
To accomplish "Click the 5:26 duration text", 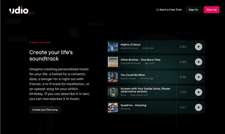I will pyautogui.click(x=183, y=77).
